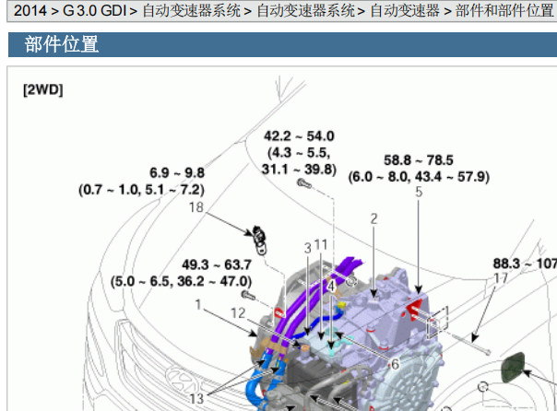Select callout number 11 in the diagram
The width and height of the screenshot is (557, 411).
pyautogui.click(x=320, y=244)
